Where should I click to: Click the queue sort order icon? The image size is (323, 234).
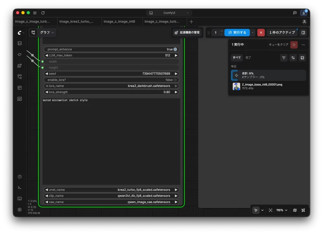click(x=293, y=58)
